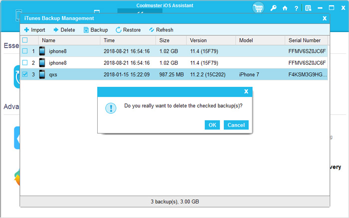This screenshot has width=349, height=218.
Task: Click 2018-01-15 15:22:09 time cell
Action: [127, 75]
